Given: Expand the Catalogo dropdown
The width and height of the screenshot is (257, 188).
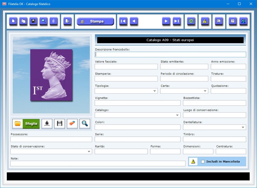Looking at the screenshot, I should [x=177, y=115].
